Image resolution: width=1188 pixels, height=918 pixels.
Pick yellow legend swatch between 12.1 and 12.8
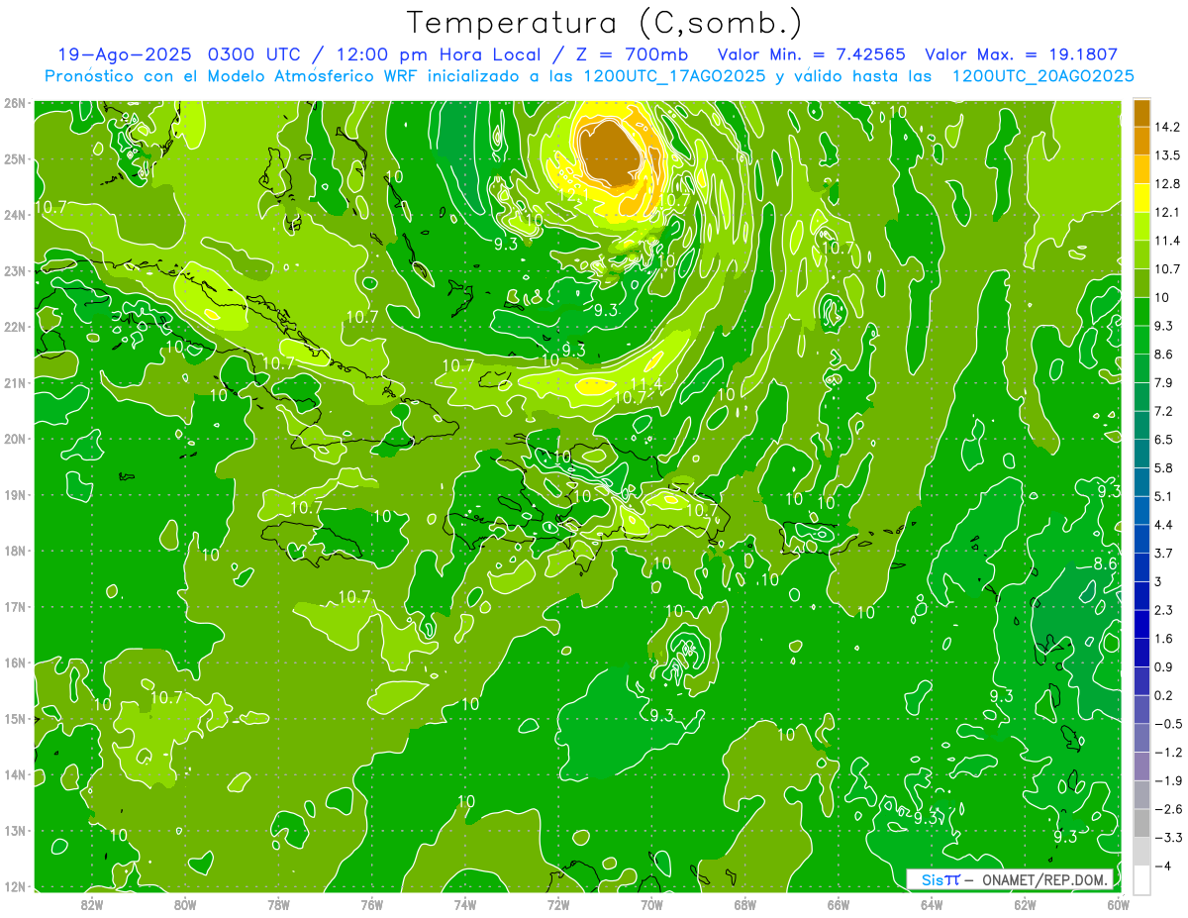[1141, 198]
